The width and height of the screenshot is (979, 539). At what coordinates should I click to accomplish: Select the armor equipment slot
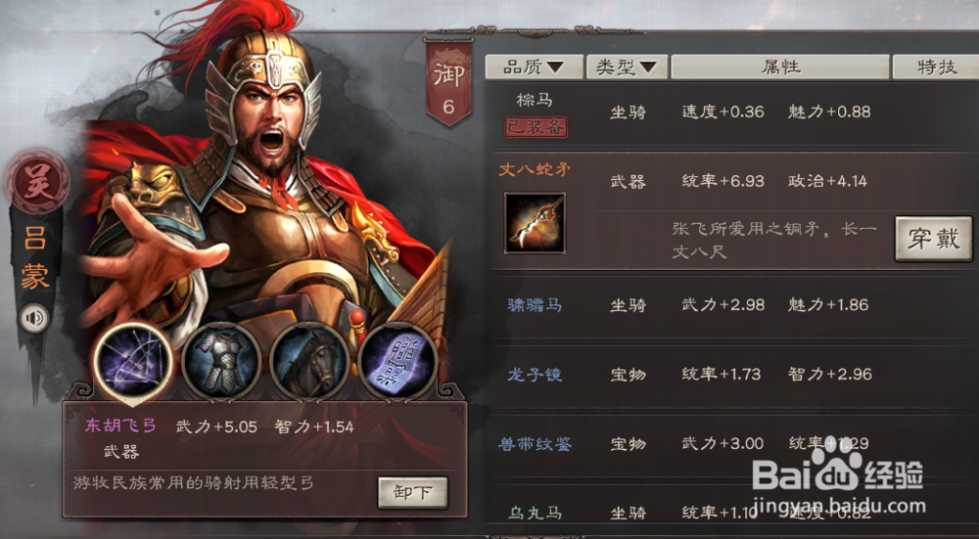(221, 362)
